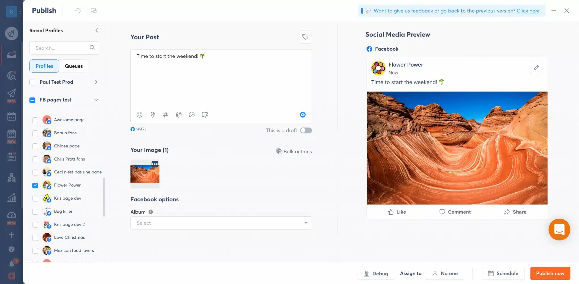Add a location with the pin icon
Image resolution: width=579 pixels, height=284 pixels.
click(152, 115)
